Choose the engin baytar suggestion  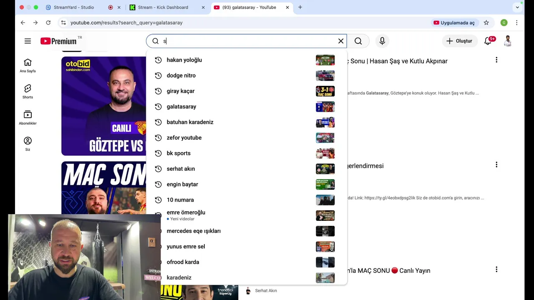click(x=247, y=184)
